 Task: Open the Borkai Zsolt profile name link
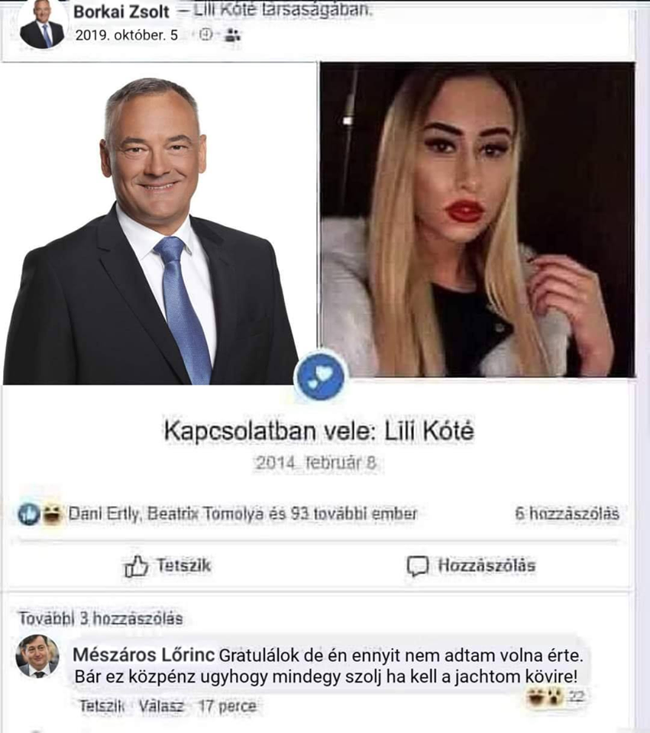pyautogui.click(x=121, y=11)
